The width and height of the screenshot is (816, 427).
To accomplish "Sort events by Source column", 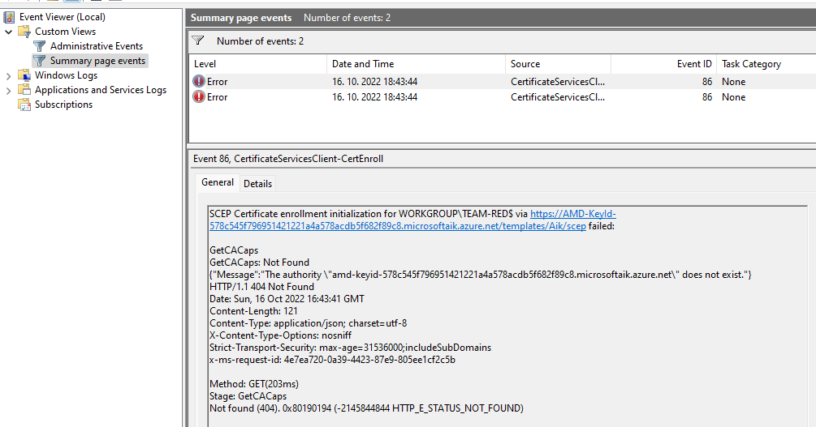I will tap(558, 64).
